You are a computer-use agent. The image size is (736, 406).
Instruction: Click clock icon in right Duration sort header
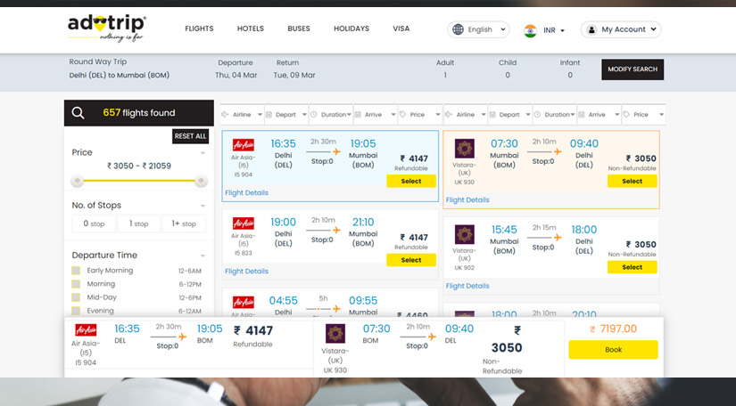click(x=537, y=114)
